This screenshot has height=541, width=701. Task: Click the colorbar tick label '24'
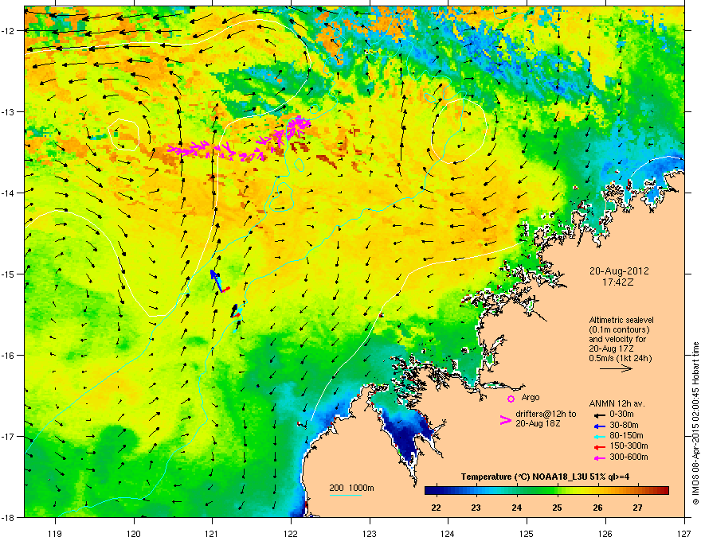[517, 508]
